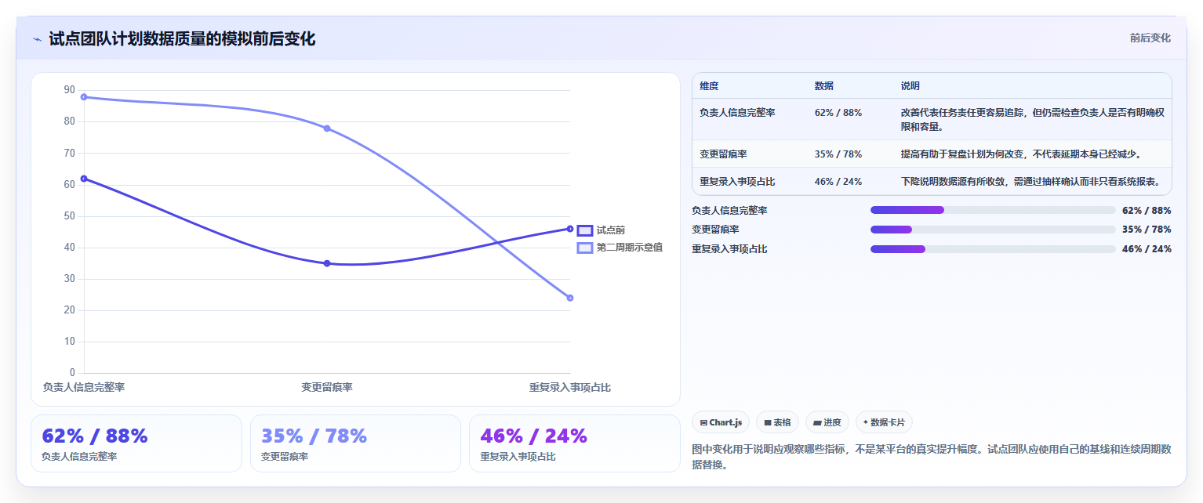Click the 试点前 data point at 46
Image resolution: width=1203 pixels, height=503 pixels.
tap(570, 229)
